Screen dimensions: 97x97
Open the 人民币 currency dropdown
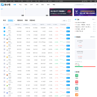click(x=64, y=21)
